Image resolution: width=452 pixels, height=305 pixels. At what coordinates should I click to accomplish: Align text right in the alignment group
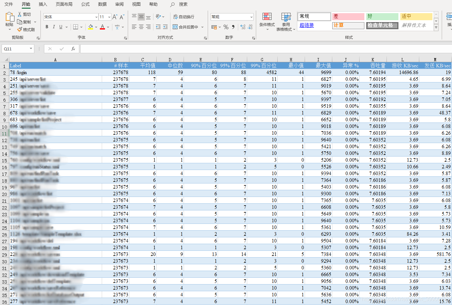click(x=148, y=27)
